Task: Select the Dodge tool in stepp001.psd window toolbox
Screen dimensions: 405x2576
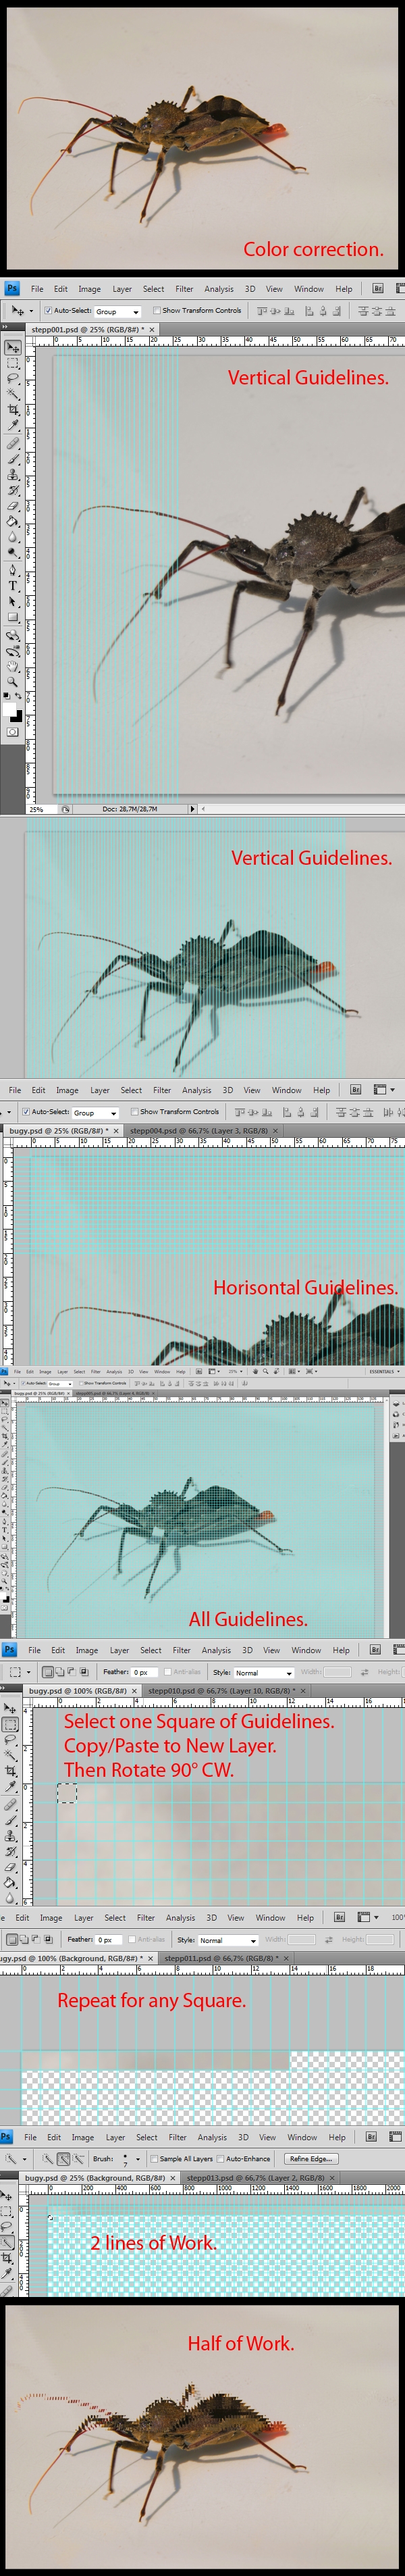Action: [12, 552]
